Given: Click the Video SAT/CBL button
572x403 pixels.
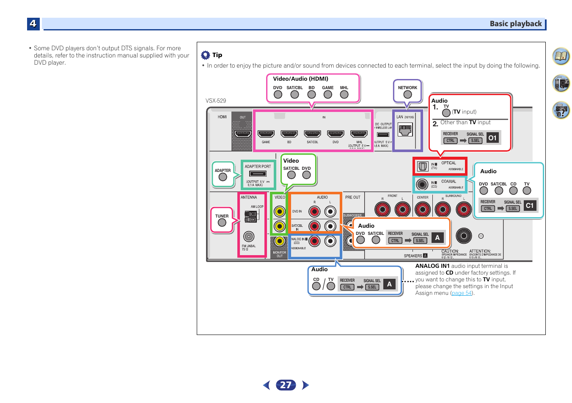Looking at the screenshot, I should [291, 175].
